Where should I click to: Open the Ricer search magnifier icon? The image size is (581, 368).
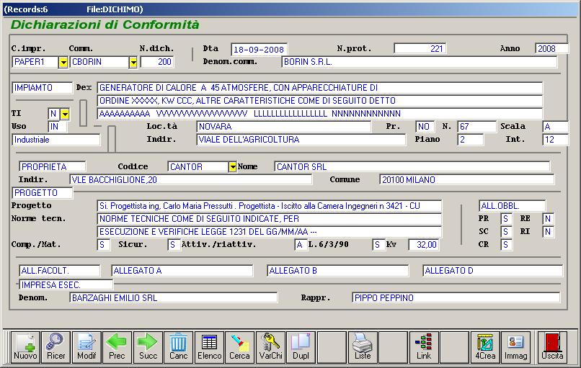pyautogui.click(x=56, y=347)
